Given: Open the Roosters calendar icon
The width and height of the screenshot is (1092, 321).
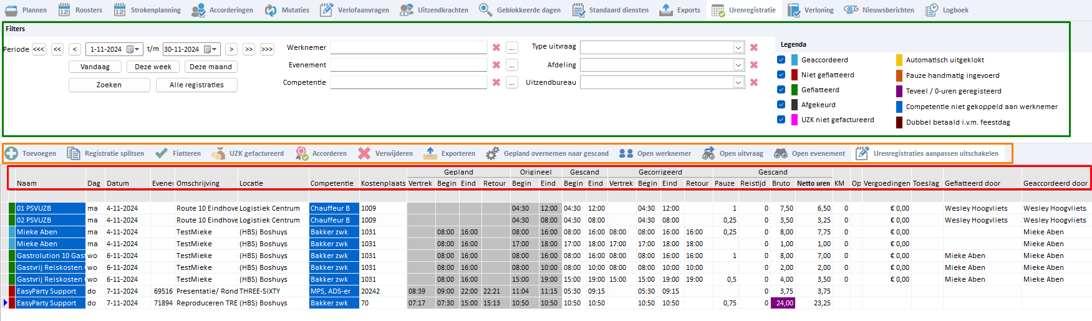Looking at the screenshot, I should [x=64, y=10].
